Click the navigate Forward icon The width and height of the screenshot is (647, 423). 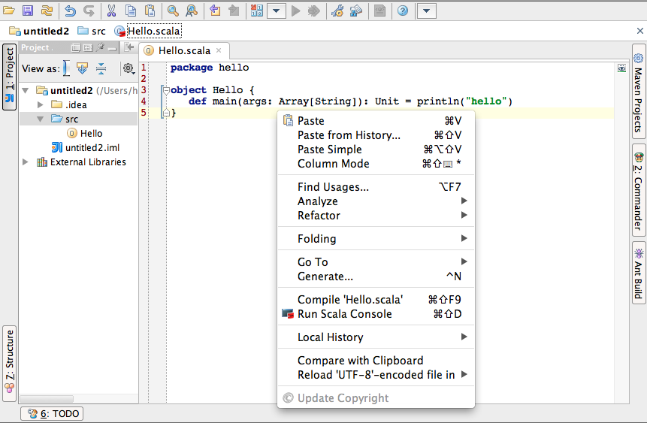234,11
